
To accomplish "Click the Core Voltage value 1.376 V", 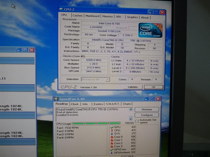I will tap(128, 35).
